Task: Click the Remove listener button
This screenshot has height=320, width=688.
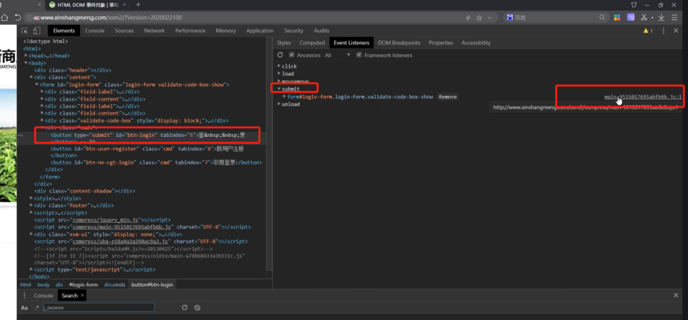Action: 447,97
